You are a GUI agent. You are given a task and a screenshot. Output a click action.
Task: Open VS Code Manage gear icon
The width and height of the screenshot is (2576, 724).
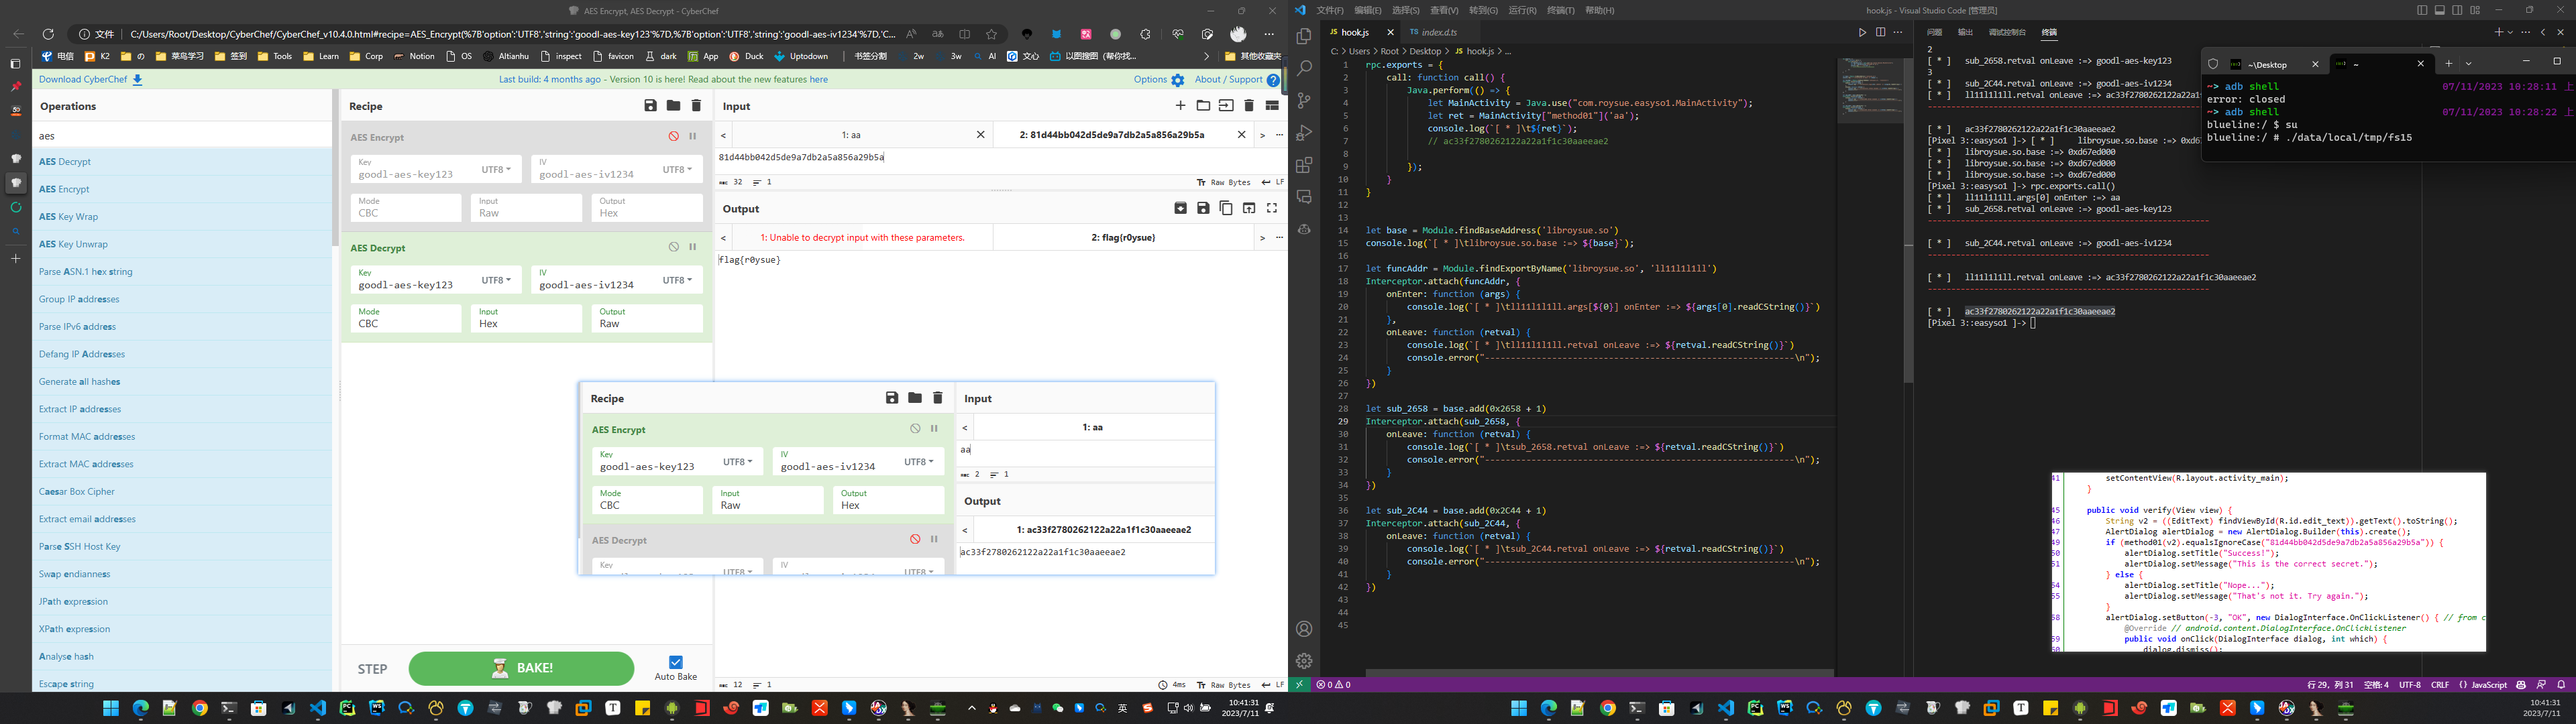coord(1304,661)
